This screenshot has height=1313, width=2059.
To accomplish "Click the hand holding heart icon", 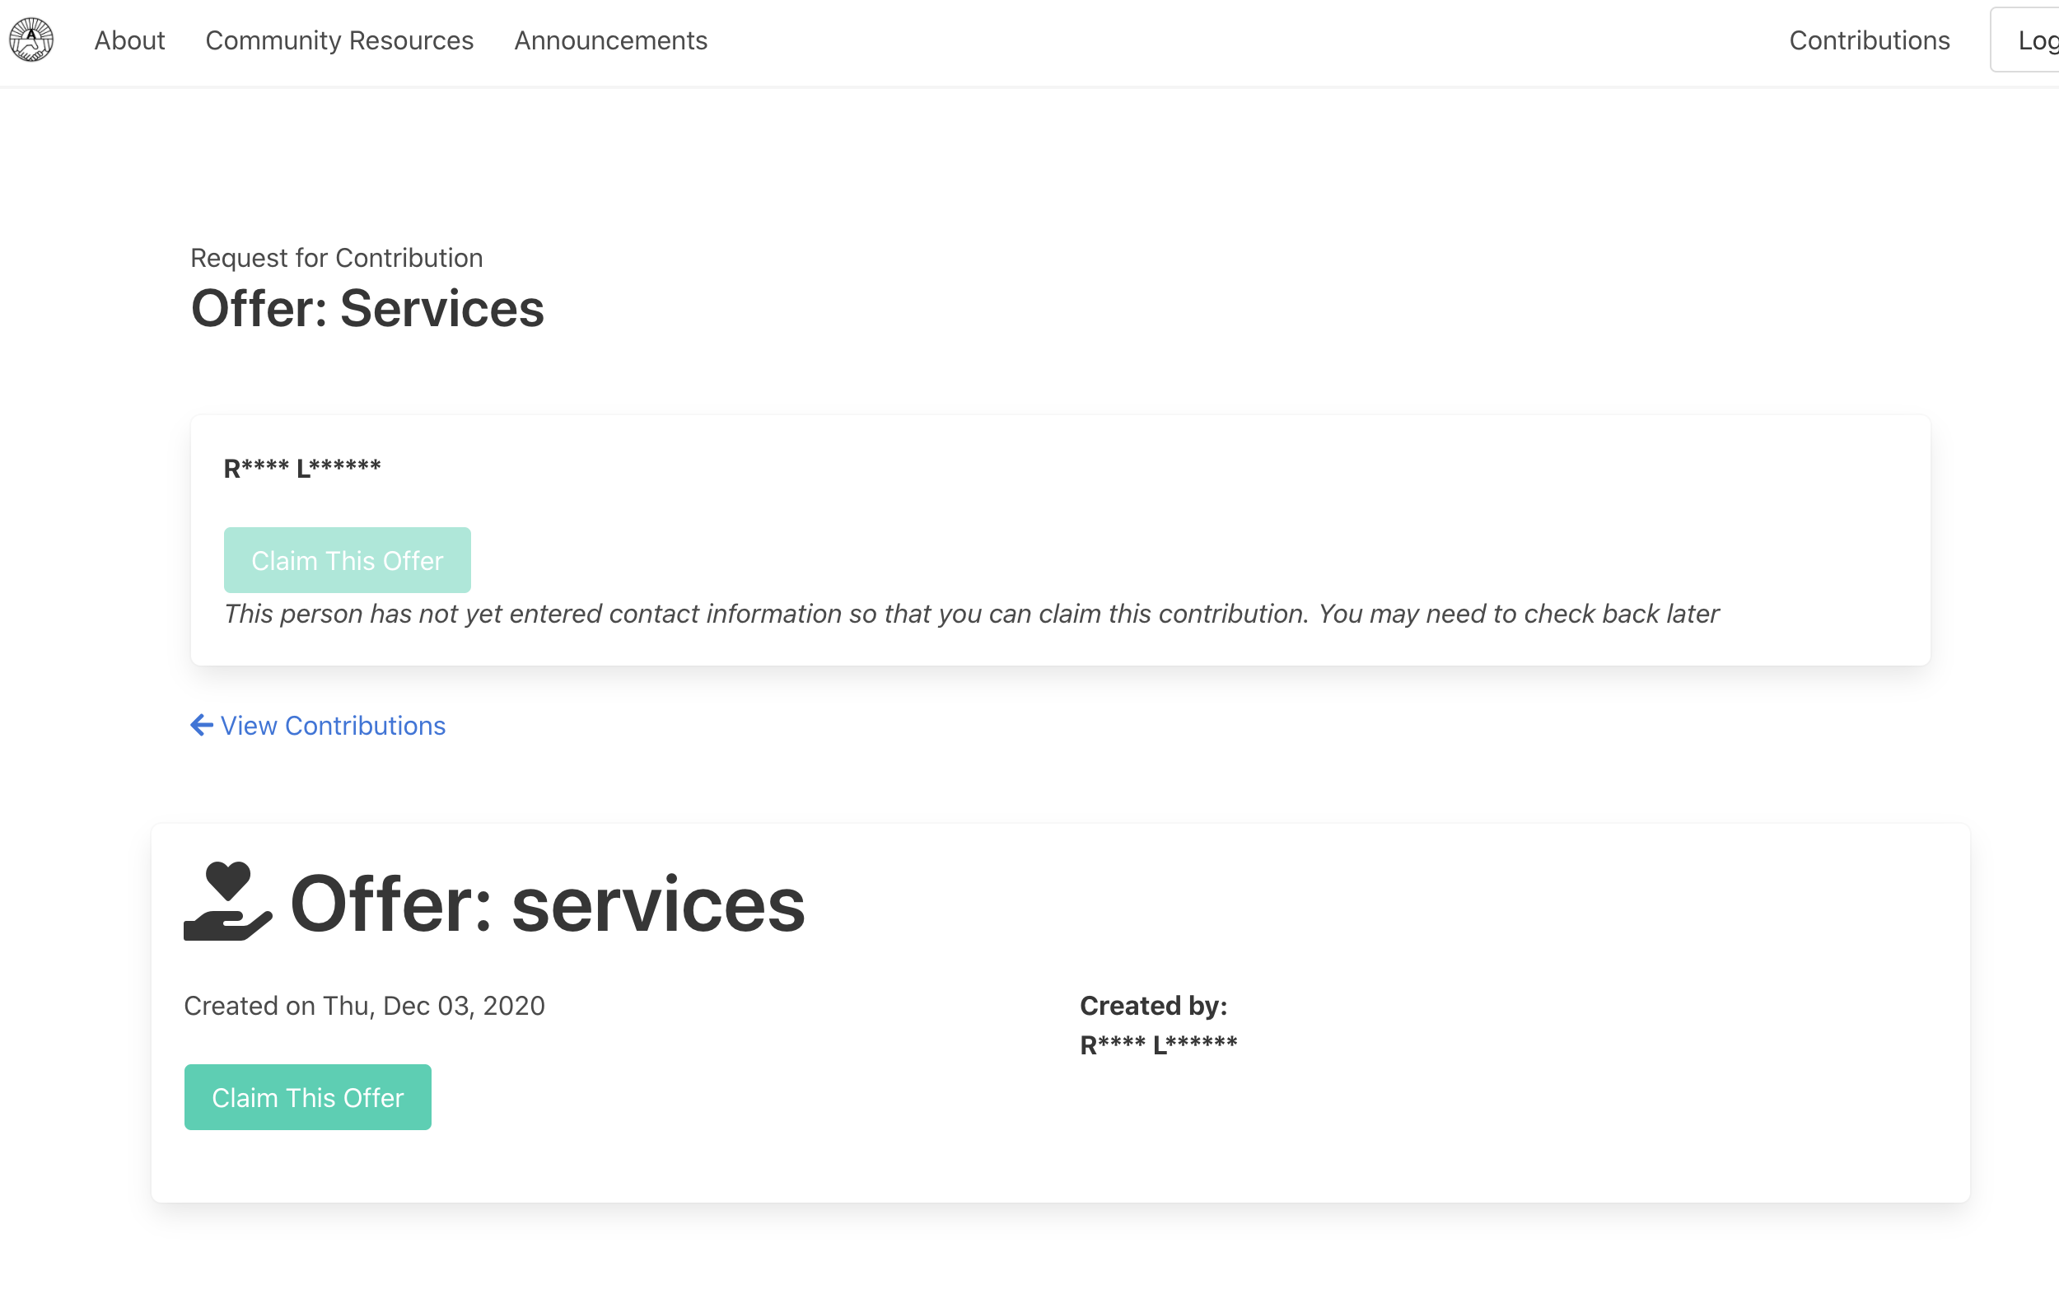I will [x=227, y=903].
